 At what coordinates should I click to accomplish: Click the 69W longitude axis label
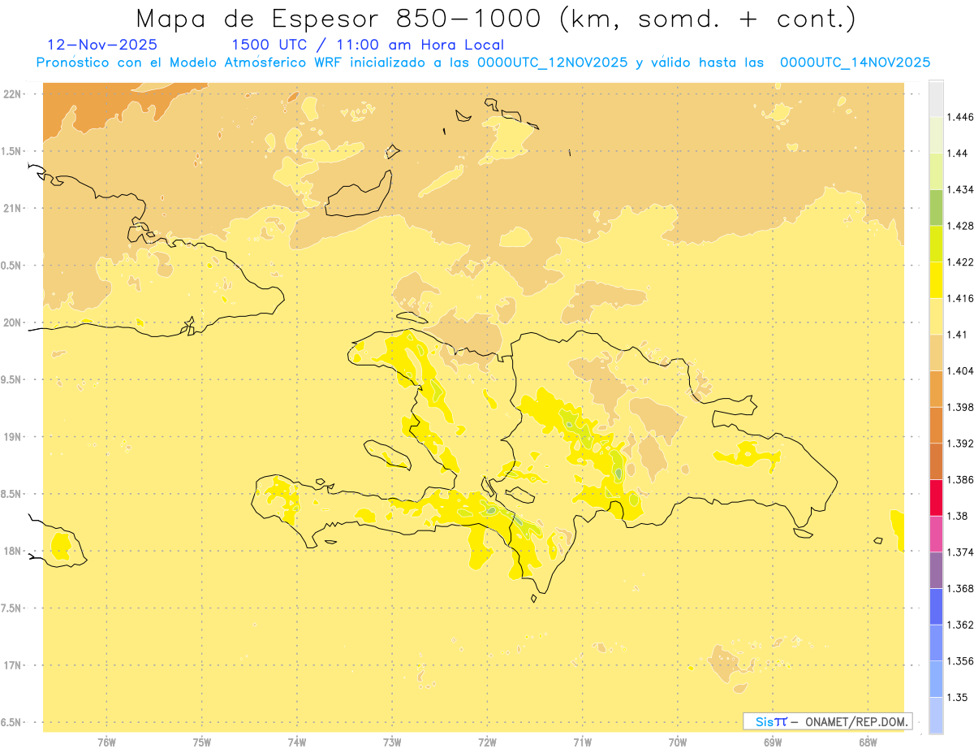click(773, 742)
